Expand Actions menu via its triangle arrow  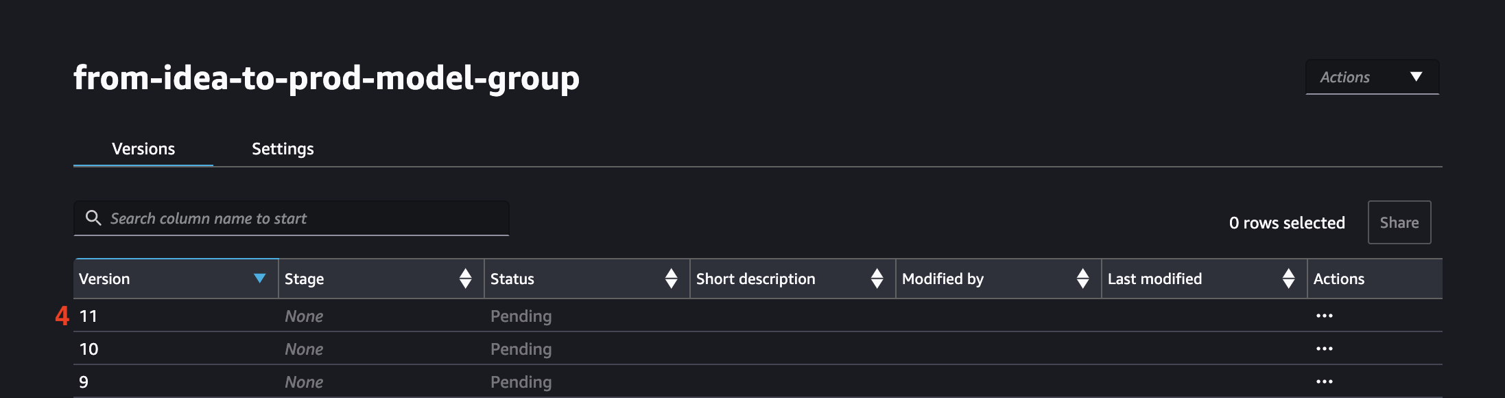tap(1416, 77)
